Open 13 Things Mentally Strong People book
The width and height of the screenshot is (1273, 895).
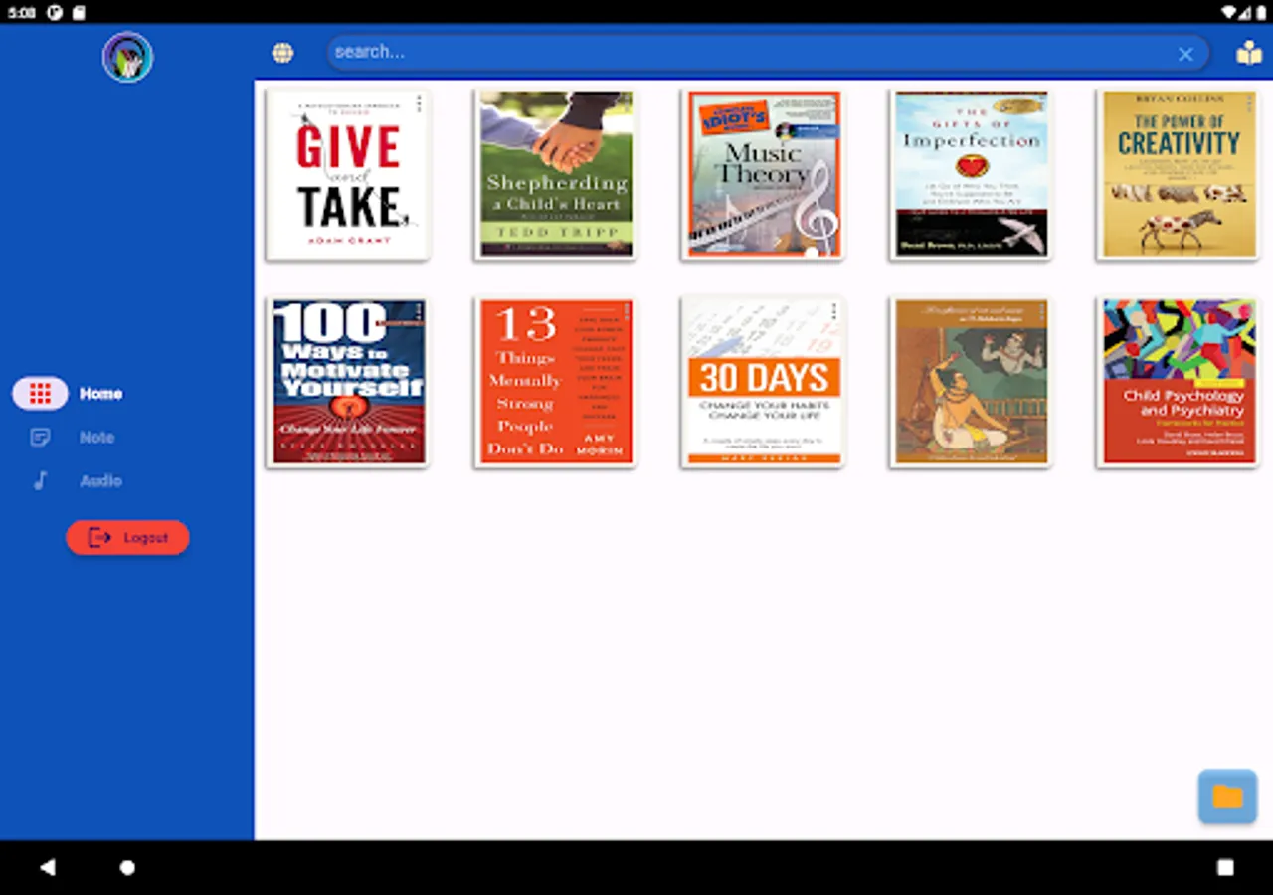pos(556,383)
